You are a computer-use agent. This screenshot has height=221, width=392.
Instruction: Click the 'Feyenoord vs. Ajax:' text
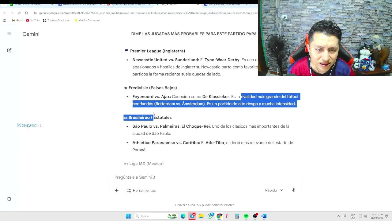pos(152,97)
